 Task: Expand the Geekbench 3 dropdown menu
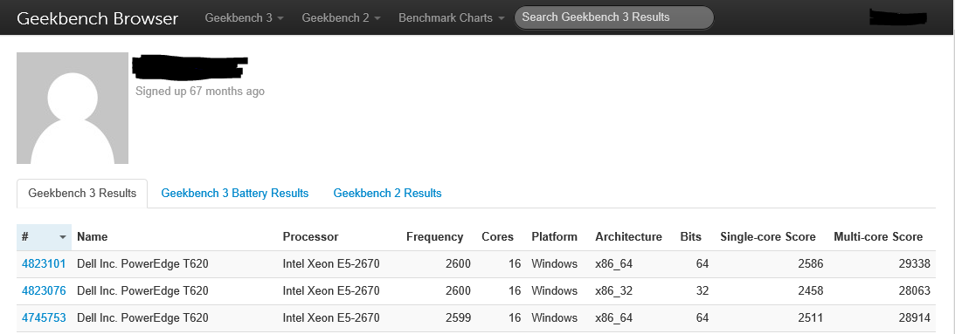pyautogui.click(x=245, y=17)
